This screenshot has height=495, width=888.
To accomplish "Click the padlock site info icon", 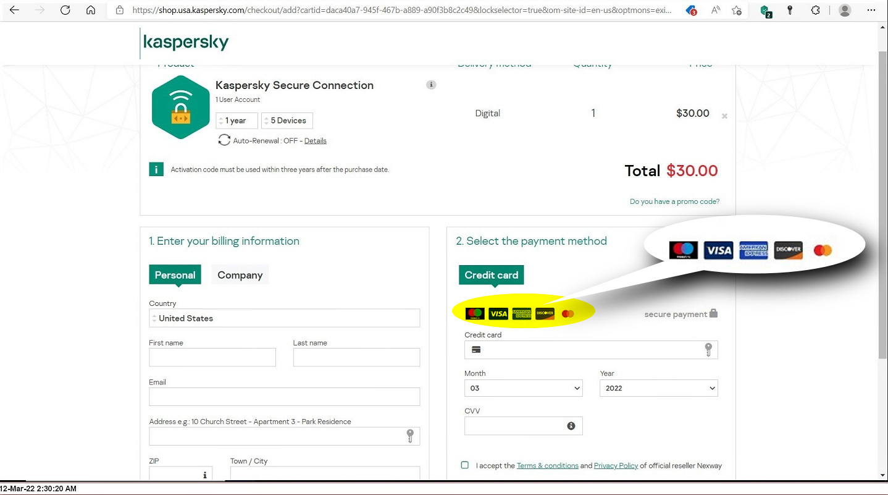I will 120,10.
